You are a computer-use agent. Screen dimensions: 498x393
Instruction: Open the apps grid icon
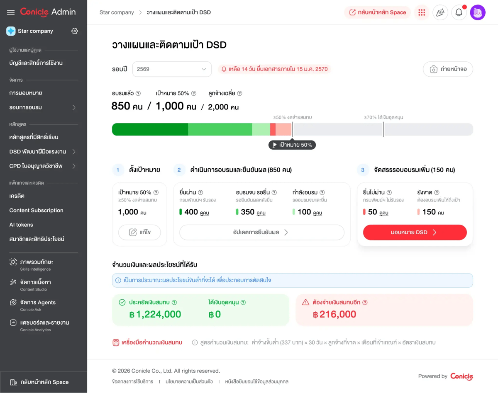422,12
